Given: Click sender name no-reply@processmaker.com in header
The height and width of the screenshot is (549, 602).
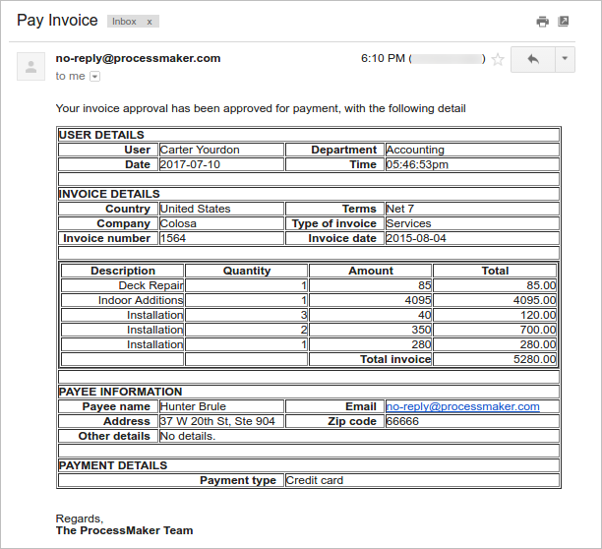Looking at the screenshot, I should pyautogui.click(x=138, y=58).
